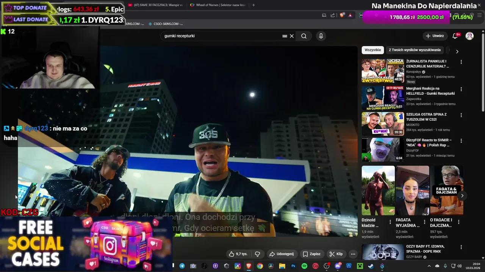This screenshot has height=272, width=485.
Task: Dislike the video with thumbs down
Action: (257, 254)
